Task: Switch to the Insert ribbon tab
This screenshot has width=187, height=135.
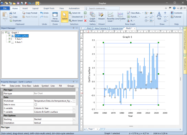Action: coord(25,8)
